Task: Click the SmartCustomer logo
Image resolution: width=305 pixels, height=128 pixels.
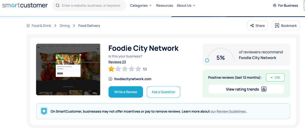Action: 25,5
